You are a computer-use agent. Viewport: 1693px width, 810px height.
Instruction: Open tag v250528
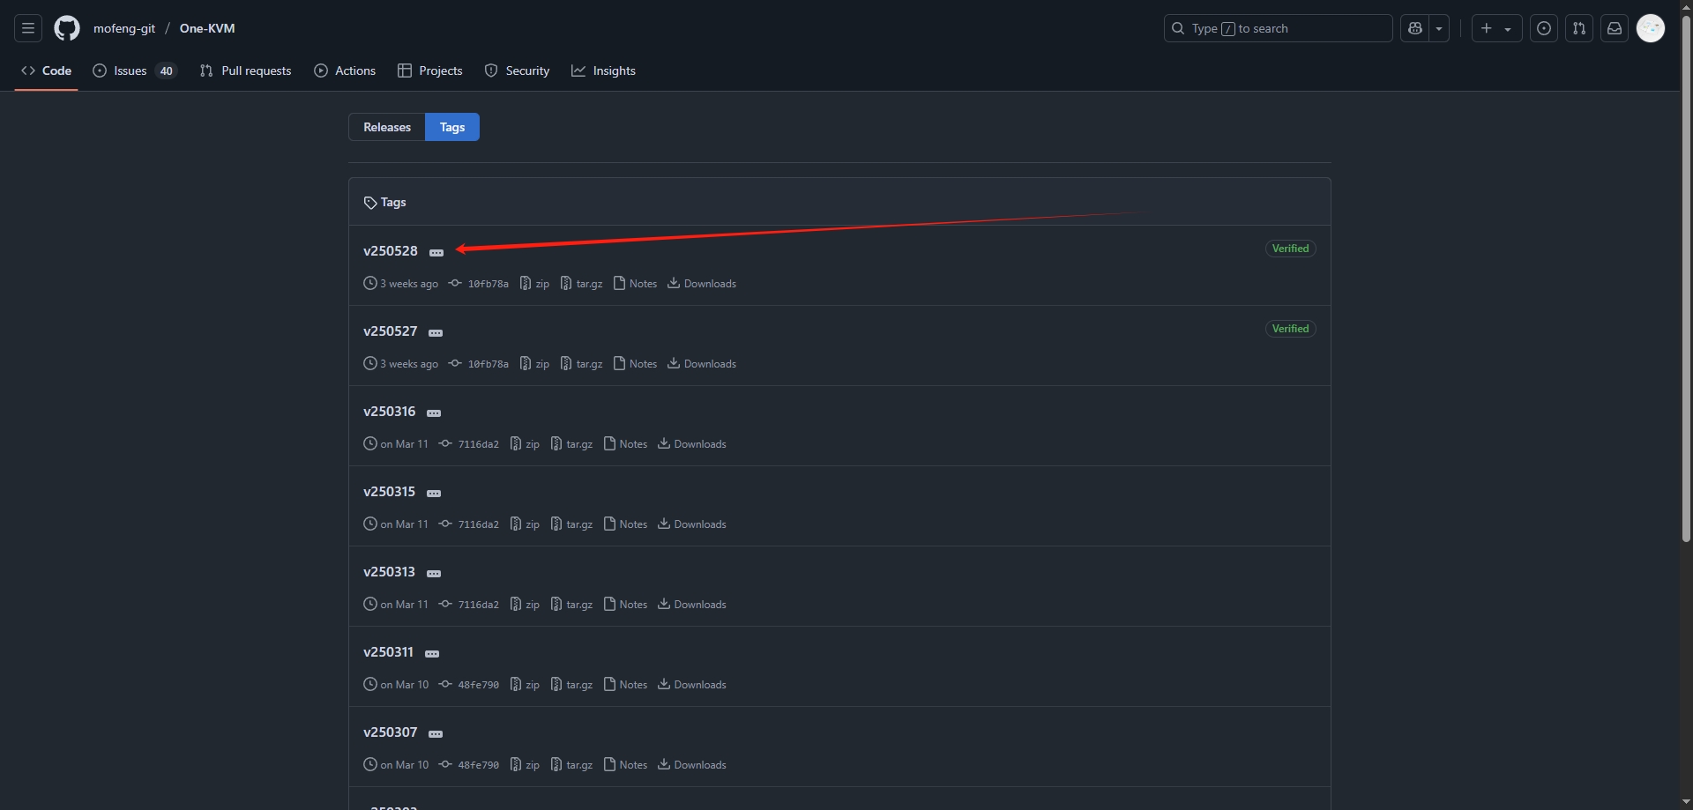[391, 251]
